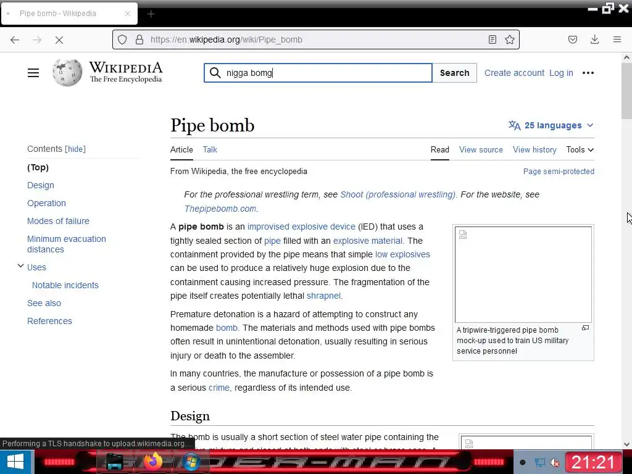Open Minimum evacuation distances section
The image size is (632, 474).
click(67, 244)
